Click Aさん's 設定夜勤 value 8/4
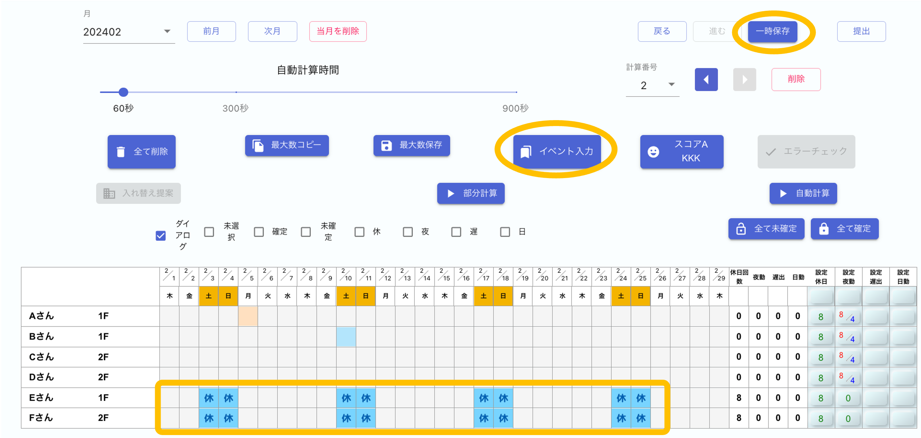The image size is (921, 438). click(849, 317)
